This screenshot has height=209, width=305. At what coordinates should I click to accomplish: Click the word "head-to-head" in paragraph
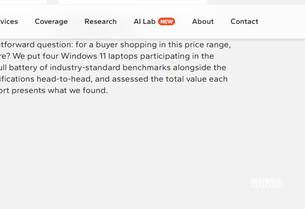click(63, 79)
